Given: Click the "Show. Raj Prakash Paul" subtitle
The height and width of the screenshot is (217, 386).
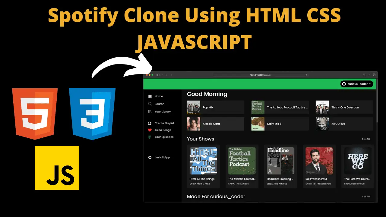Looking at the screenshot, I should point(318,184).
